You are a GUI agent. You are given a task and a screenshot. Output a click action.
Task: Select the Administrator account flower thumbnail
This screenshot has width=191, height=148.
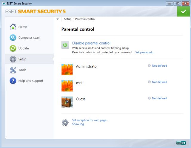click(67, 69)
